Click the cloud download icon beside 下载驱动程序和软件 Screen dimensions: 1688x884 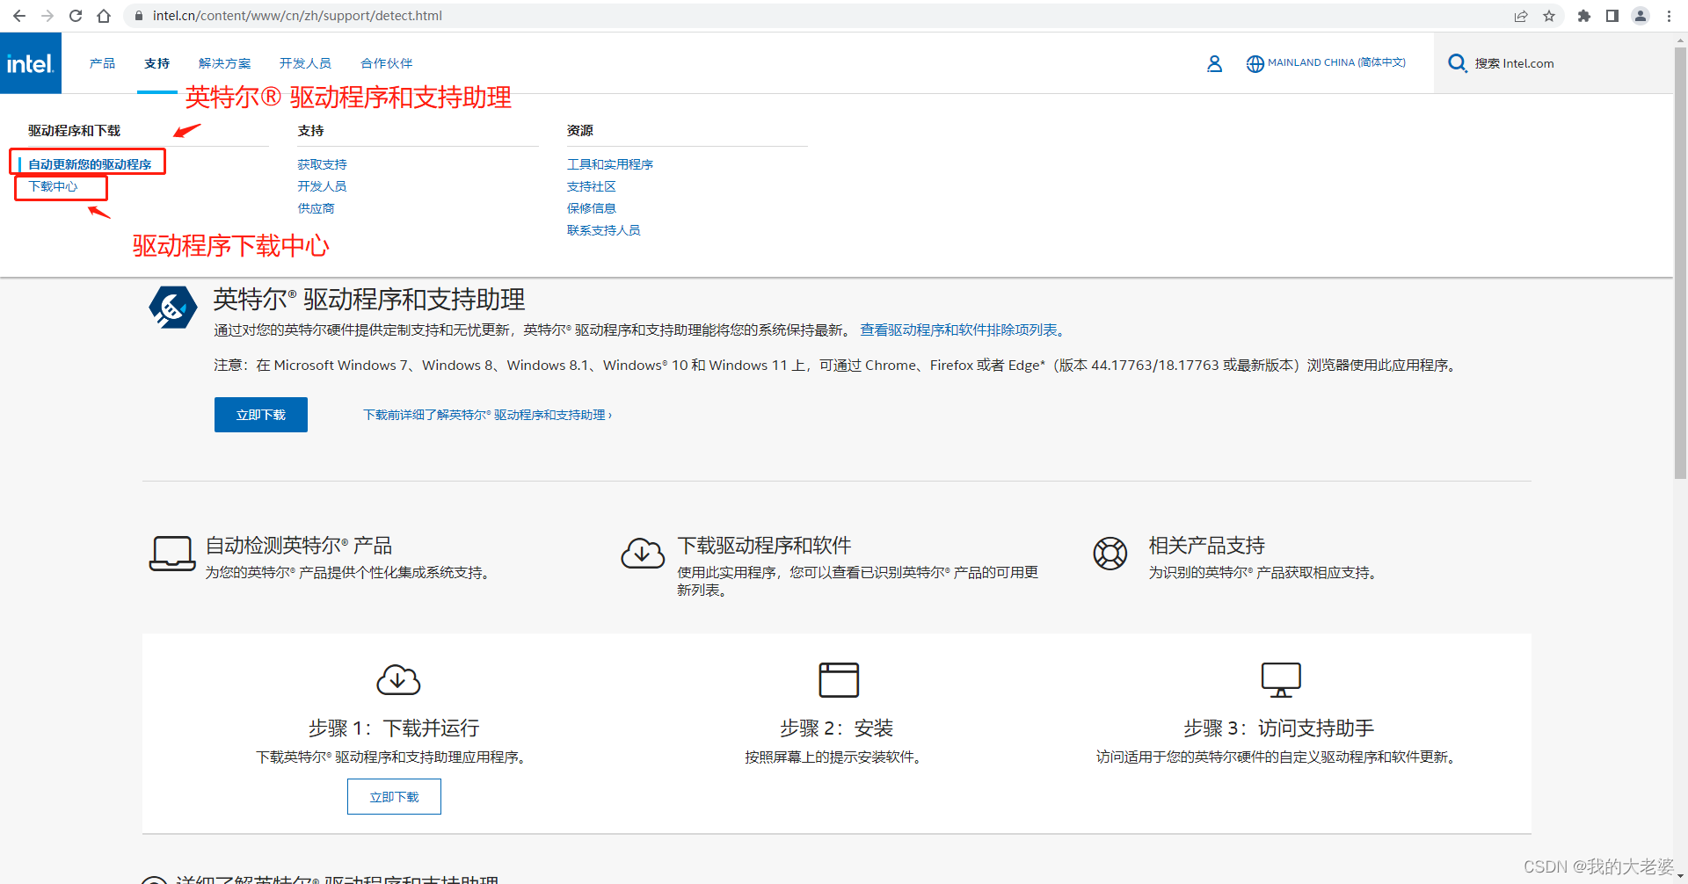pos(643,554)
